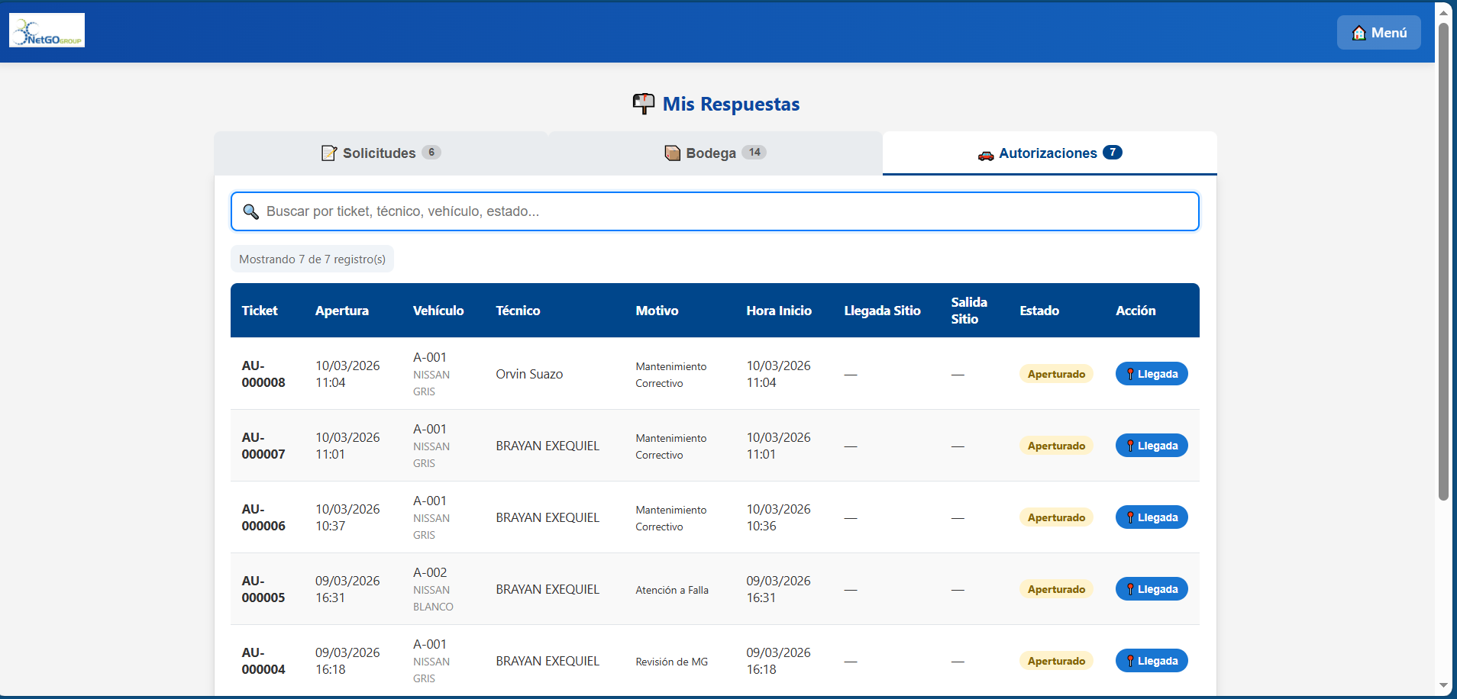Mark arrival for ticket AU-000006
1457x699 pixels.
[1151, 517]
